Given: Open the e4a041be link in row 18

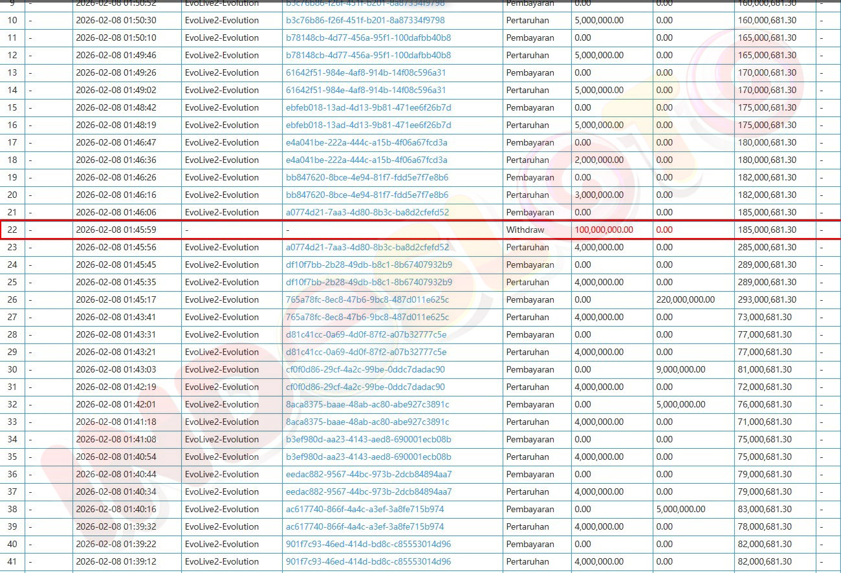Looking at the screenshot, I should (x=366, y=160).
